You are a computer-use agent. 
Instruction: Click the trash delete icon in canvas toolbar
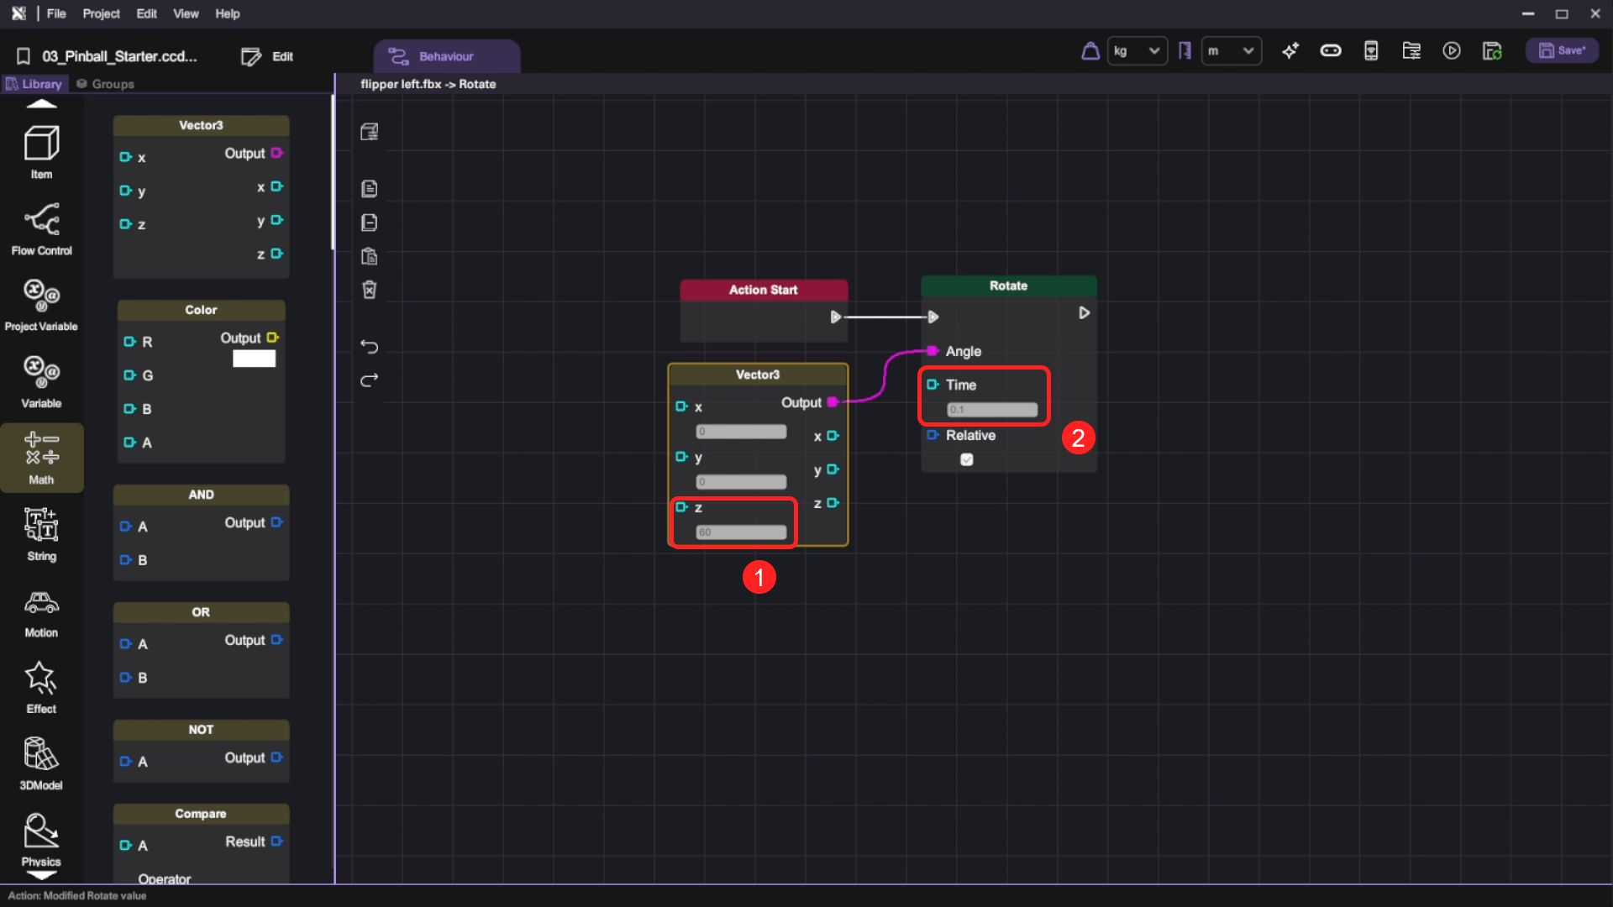369,290
